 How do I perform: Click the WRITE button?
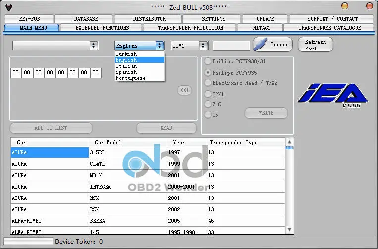[x=266, y=113]
